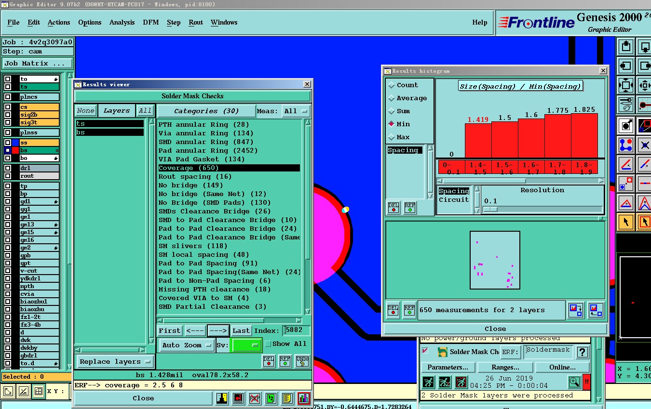Toggle checkbox of layer ts in layer list
Viewport: 651px width, 409px height.
pyautogui.click(x=8, y=87)
